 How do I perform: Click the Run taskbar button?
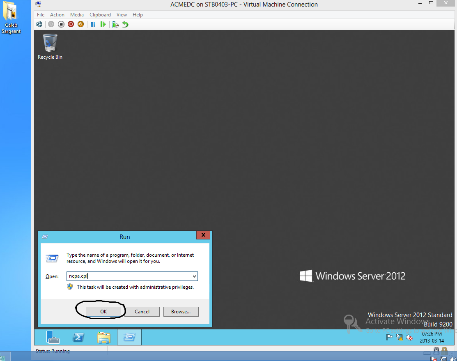tap(129, 337)
